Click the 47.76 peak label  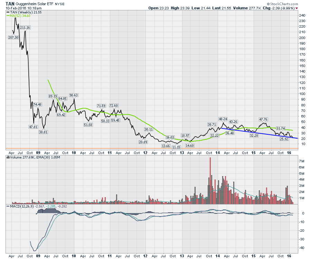263,119
